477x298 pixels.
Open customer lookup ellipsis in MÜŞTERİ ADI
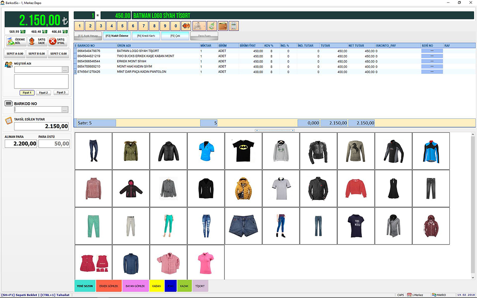point(65,70)
